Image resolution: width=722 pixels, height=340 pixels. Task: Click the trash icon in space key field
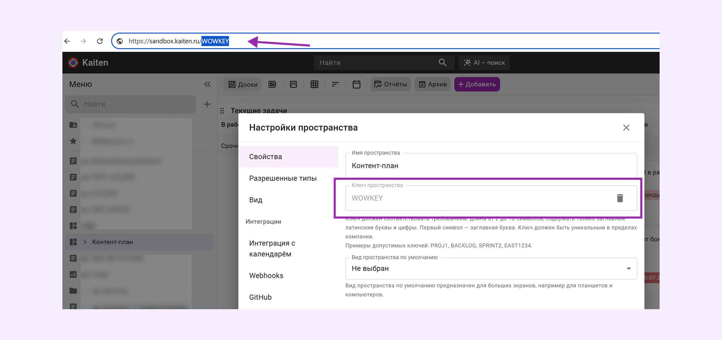coord(619,198)
